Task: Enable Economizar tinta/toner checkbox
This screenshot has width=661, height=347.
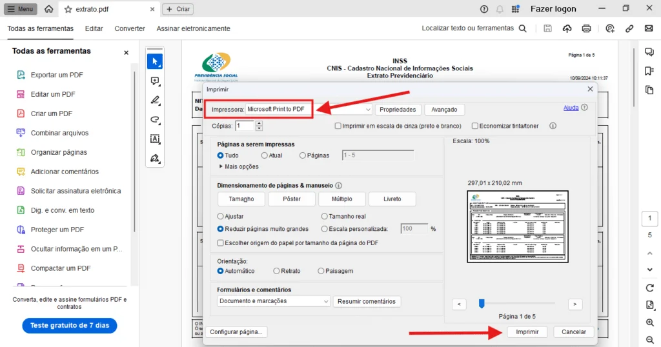Action: pos(474,126)
